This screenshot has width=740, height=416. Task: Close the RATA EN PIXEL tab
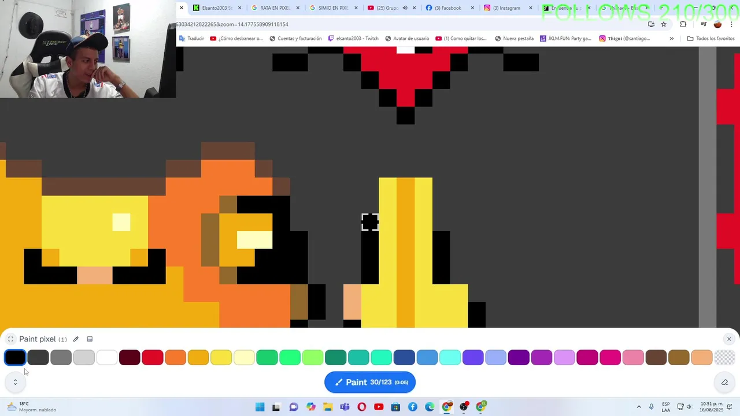click(298, 8)
